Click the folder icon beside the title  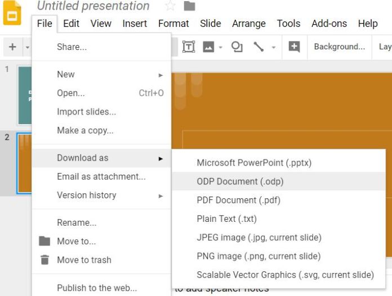(189, 6)
